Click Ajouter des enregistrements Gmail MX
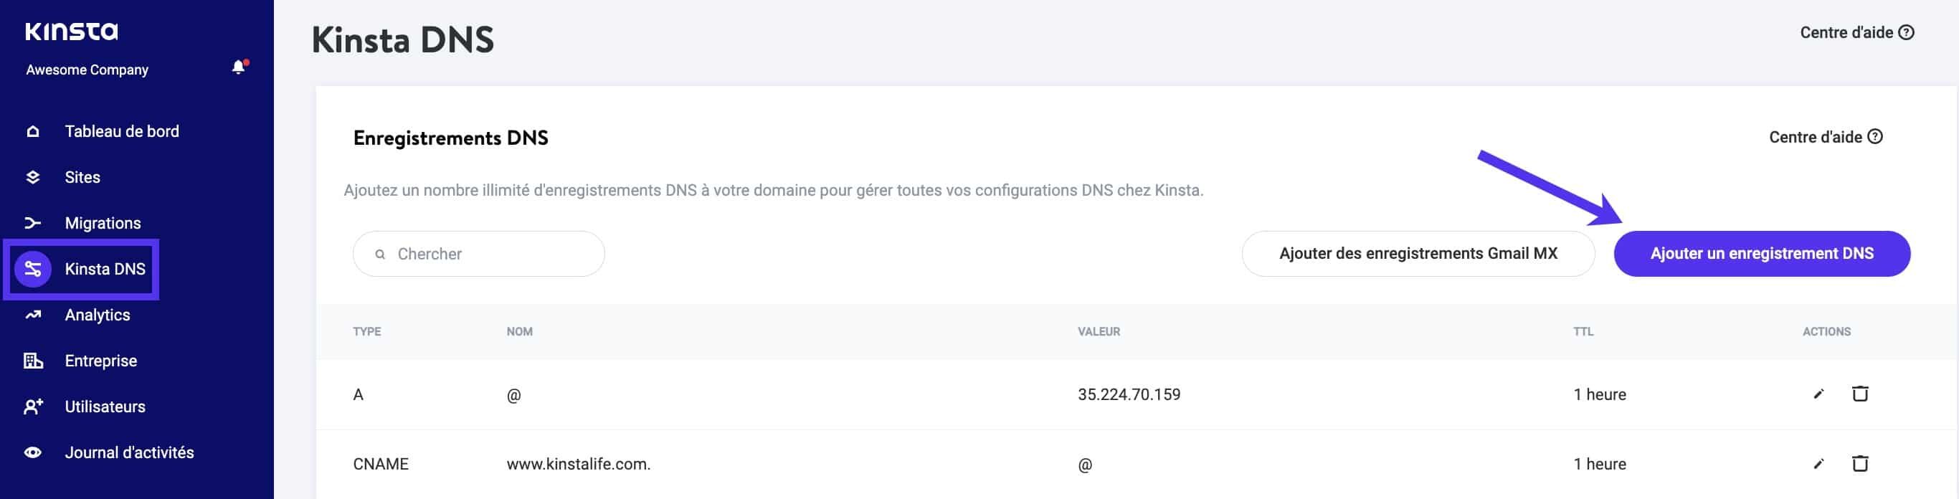 click(x=1419, y=253)
